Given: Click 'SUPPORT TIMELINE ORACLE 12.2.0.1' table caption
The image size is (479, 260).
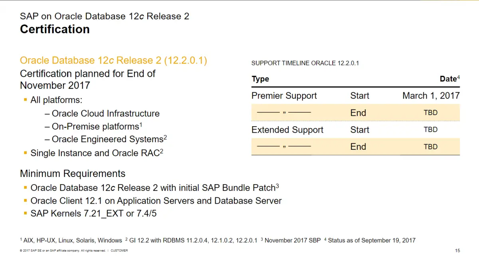Looking at the screenshot, I should tap(305, 64).
